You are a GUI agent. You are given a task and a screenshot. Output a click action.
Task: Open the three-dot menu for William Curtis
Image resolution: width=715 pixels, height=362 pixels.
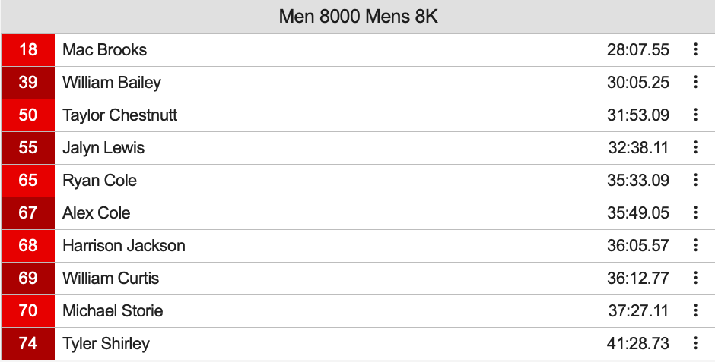695,279
